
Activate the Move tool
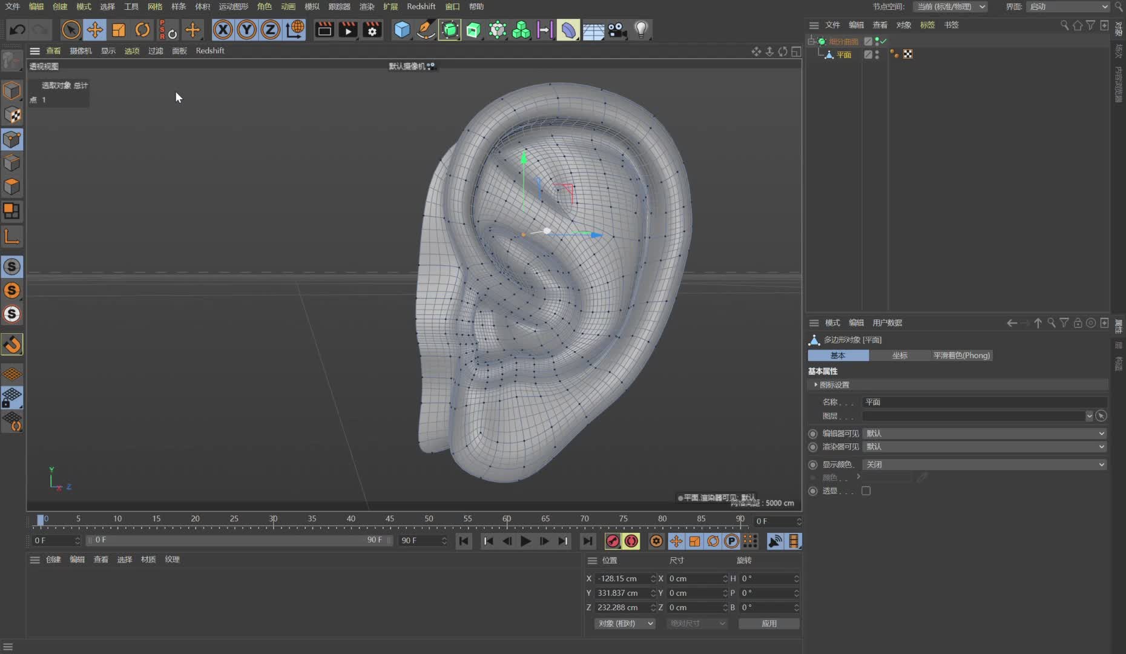[95, 29]
